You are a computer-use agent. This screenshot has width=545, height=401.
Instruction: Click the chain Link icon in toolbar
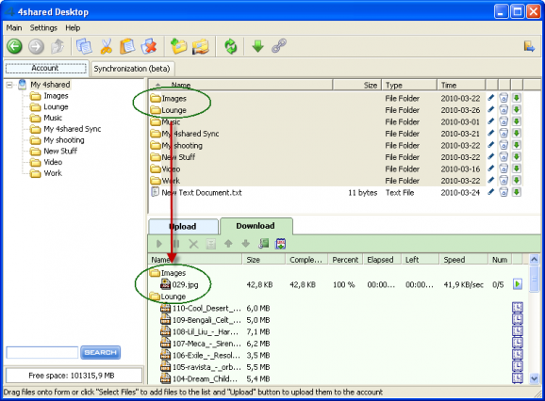coord(279,46)
